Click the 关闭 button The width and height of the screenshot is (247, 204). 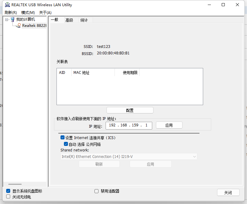[228, 193]
